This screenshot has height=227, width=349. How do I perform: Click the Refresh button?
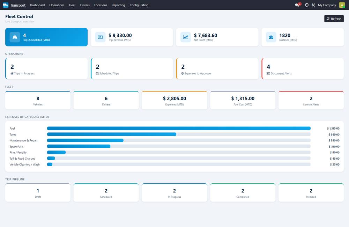pyautogui.click(x=334, y=19)
